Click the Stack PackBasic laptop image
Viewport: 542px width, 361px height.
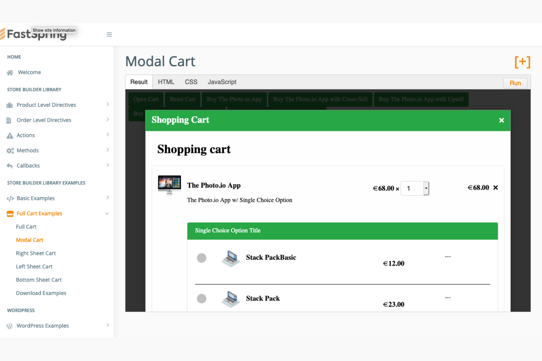click(231, 258)
